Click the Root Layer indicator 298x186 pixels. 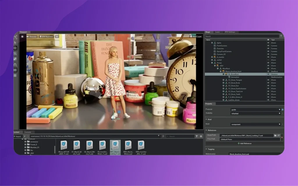point(196,36)
